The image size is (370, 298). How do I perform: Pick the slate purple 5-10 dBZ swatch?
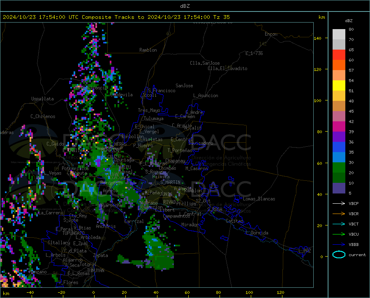click(339, 188)
